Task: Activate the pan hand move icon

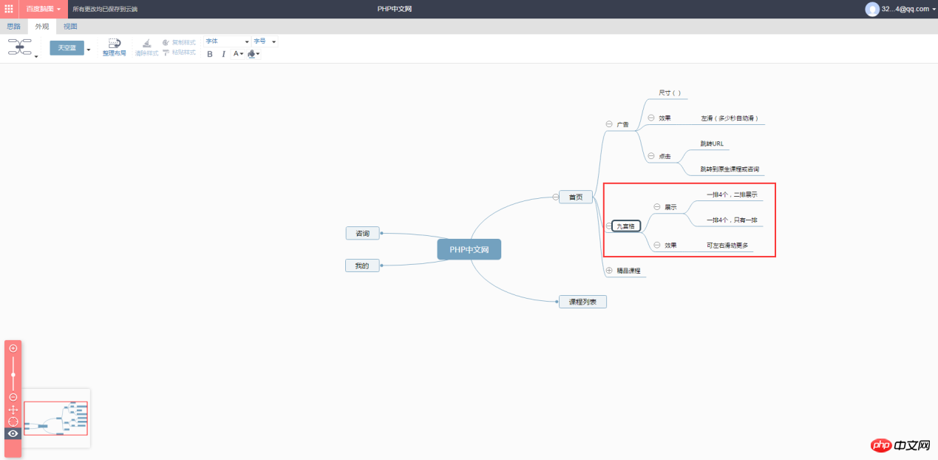Action: tap(13, 410)
